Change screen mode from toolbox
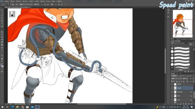This screenshot has height=109, width=195. point(2,71)
